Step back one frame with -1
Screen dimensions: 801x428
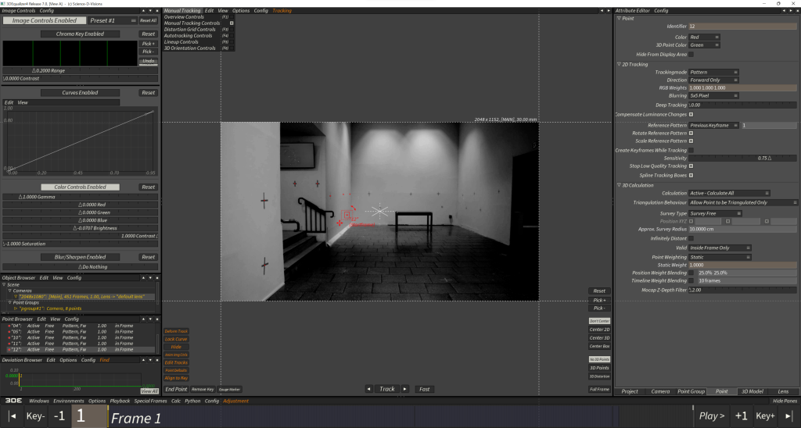pyautogui.click(x=59, y=416)
